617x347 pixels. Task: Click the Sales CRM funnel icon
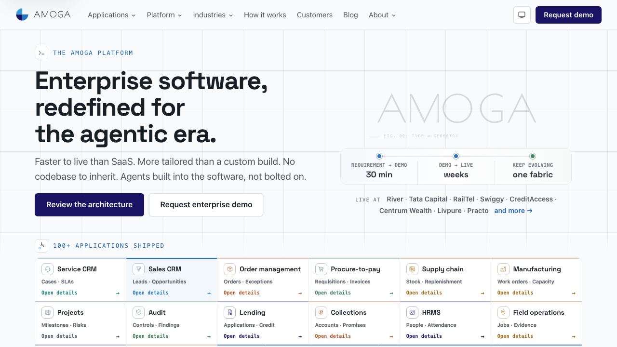click(138, 269)
